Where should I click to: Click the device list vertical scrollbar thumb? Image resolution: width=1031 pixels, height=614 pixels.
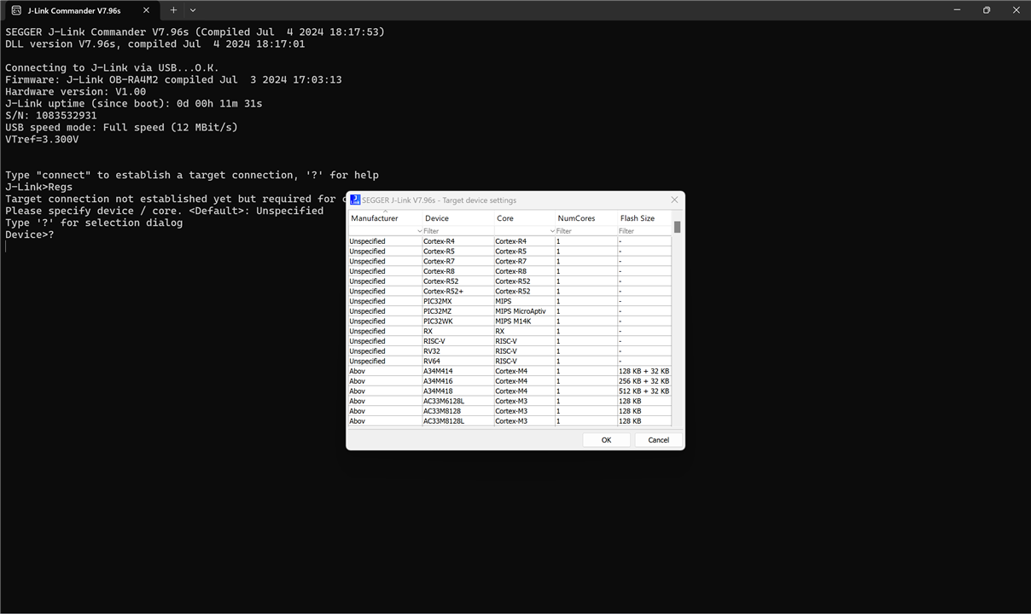677,227
